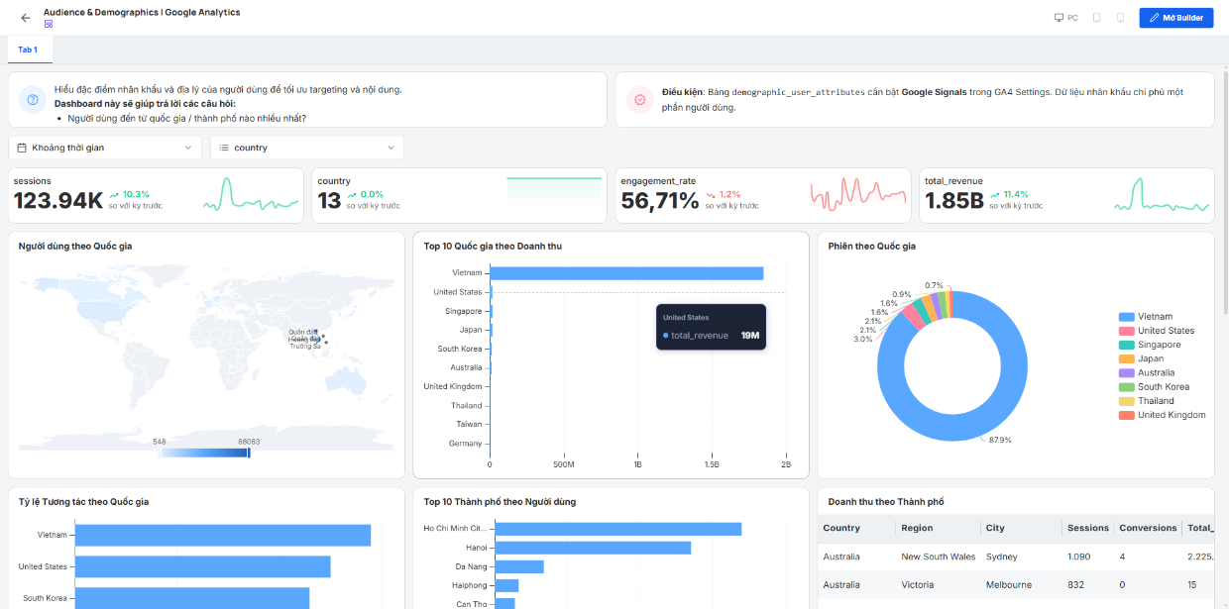The width and height of the screenshot is (1229, 609).
Task: Click the Ho Chi Minh City users bar
Action: [x=617, y=529]
